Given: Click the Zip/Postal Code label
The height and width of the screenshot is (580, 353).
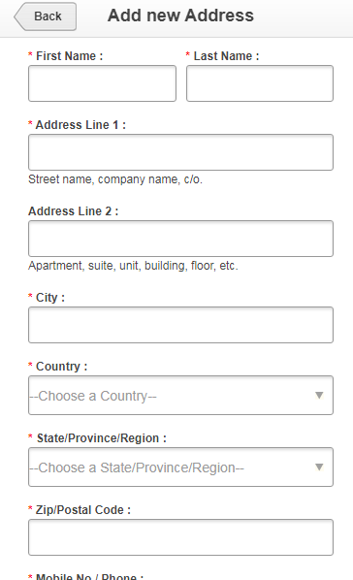Looking at the screenshot, I should [82, 510].
